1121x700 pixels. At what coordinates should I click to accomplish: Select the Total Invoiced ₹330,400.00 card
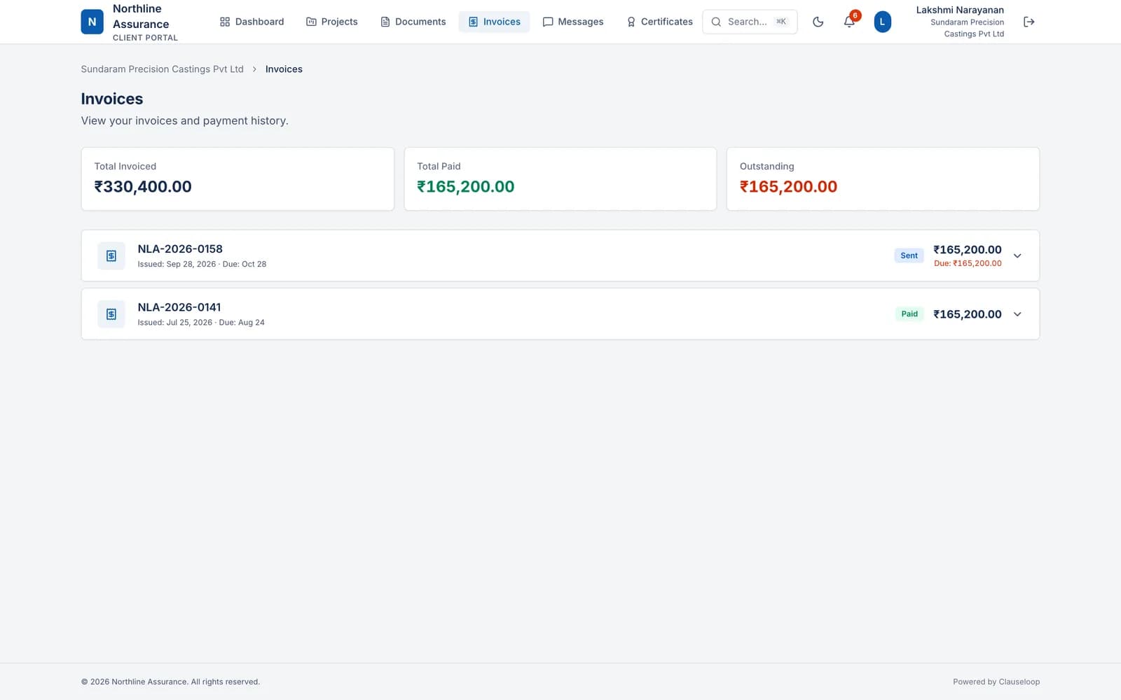(238, 178)
